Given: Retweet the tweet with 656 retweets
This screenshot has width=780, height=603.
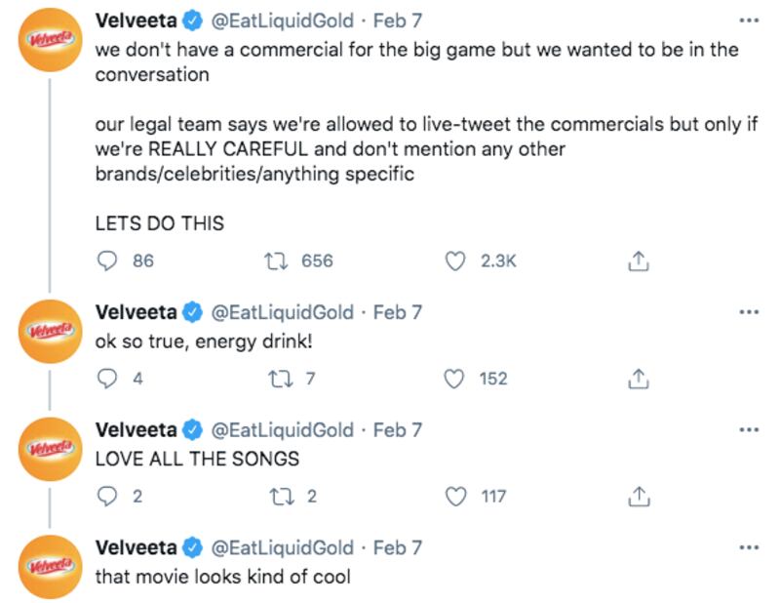Looking at the screenshot, I should (276, 261).
